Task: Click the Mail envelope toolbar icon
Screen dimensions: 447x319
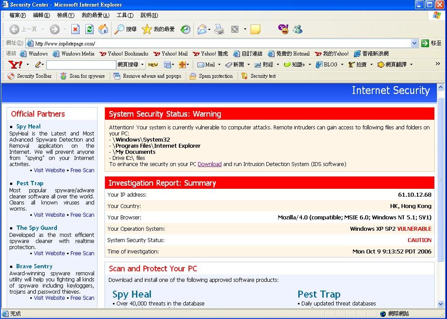Action: click(202, 29)
